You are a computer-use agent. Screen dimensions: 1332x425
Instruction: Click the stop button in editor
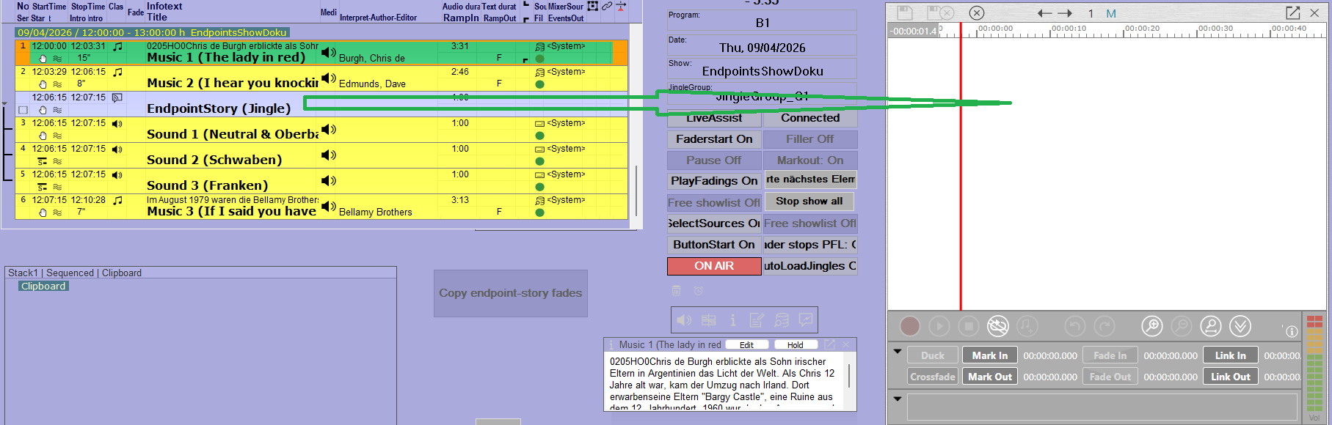(x=969, y=326)
